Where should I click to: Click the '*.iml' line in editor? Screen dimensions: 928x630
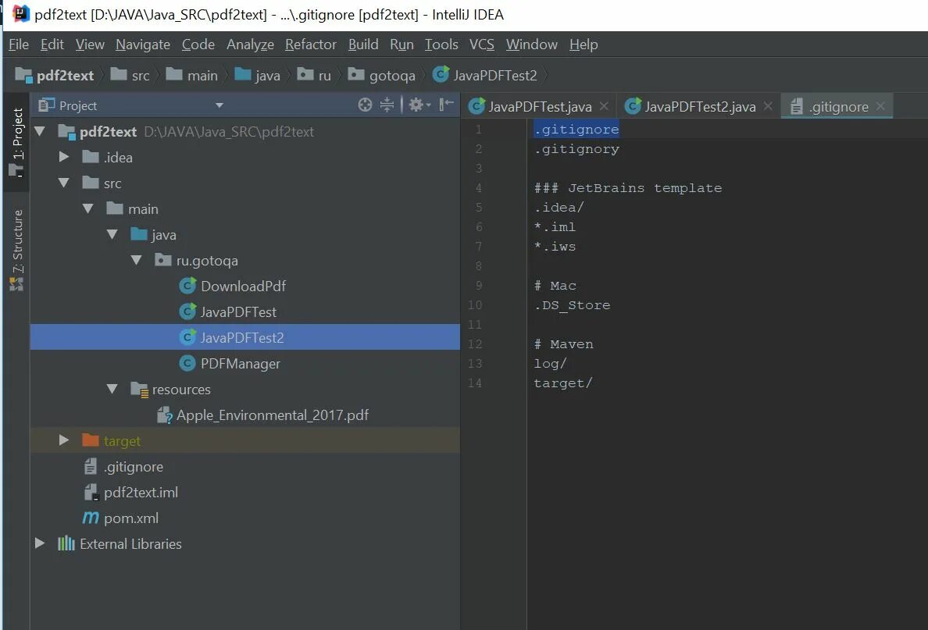point(555,227)
